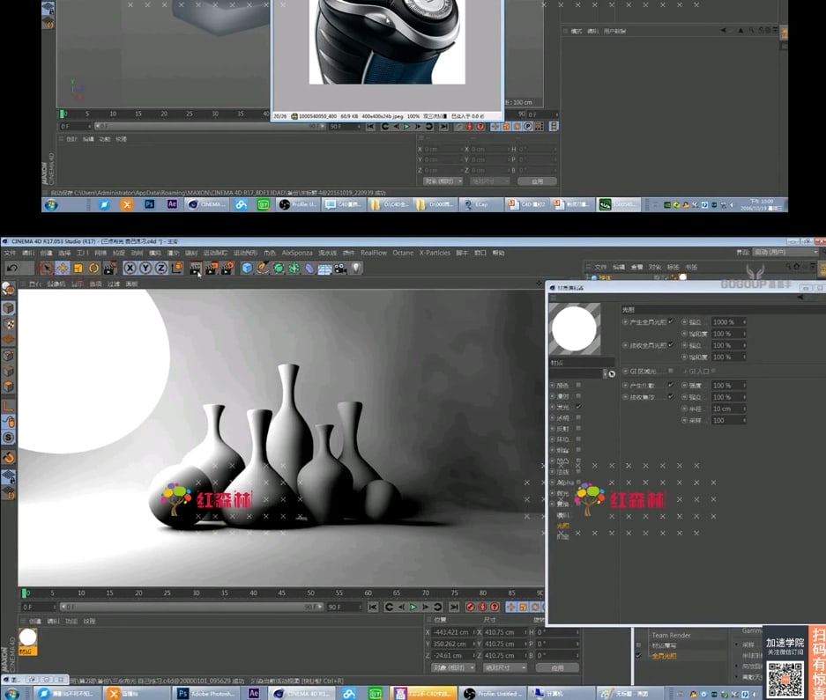
Task: Click the Autokeying icon in lower timeline
Action: (x=482, y=607)
